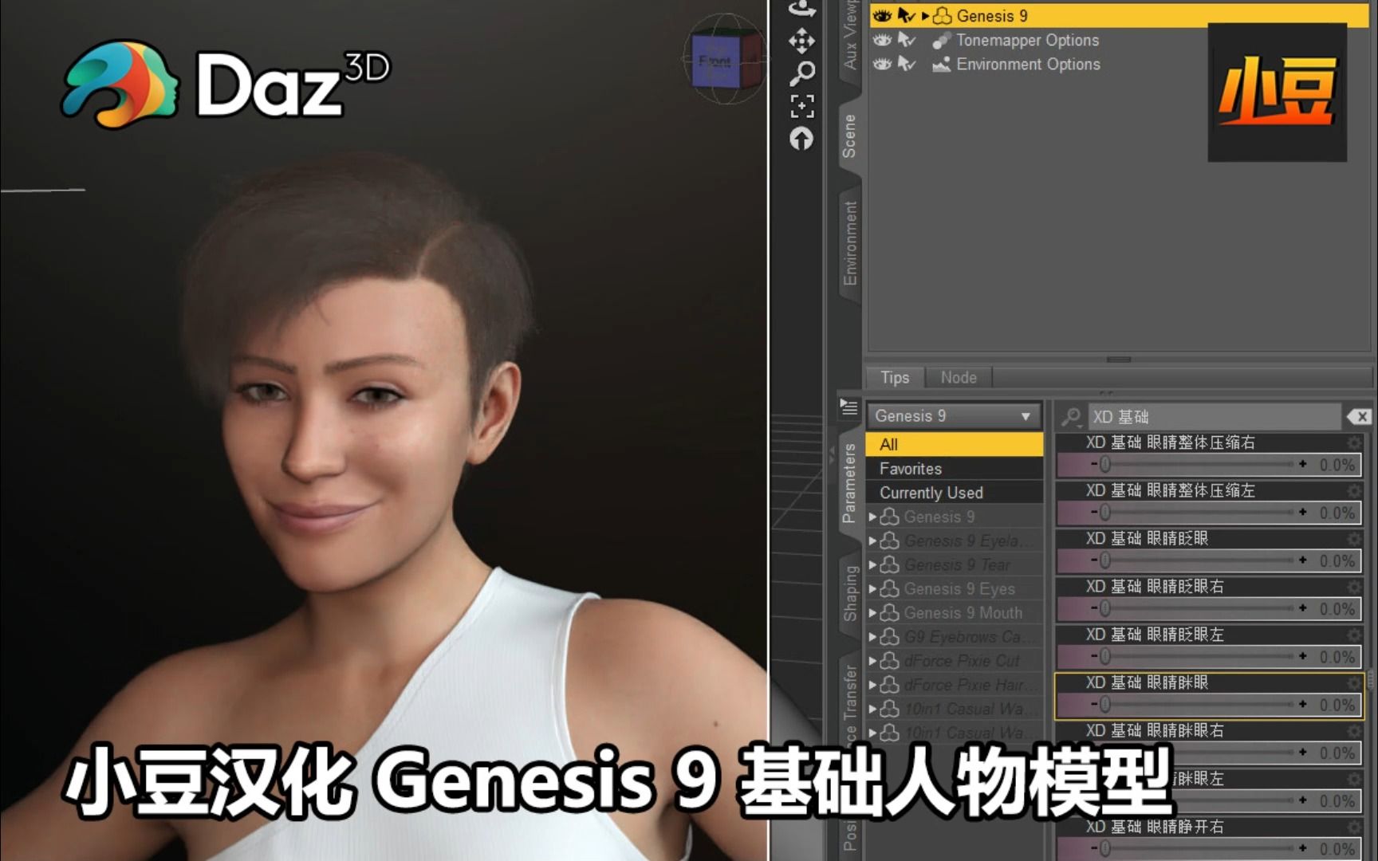Screen dimensions: 1378x861
Task: Open settings gear for 眼睛眨眼左
Action: 1353,635
